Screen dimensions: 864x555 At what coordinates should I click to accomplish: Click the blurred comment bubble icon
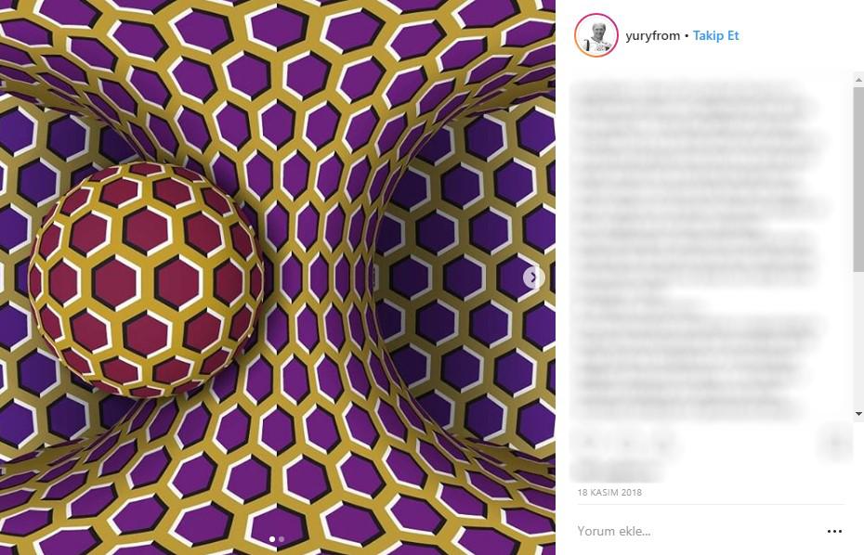[626, 442]
